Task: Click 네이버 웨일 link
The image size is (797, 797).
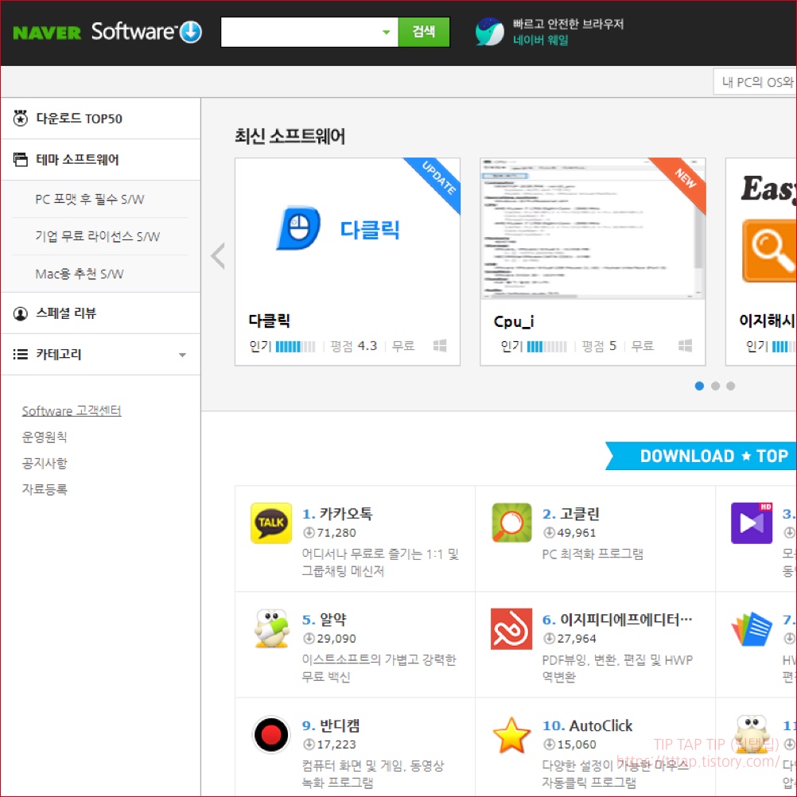Action: click(x=540, y=40)
